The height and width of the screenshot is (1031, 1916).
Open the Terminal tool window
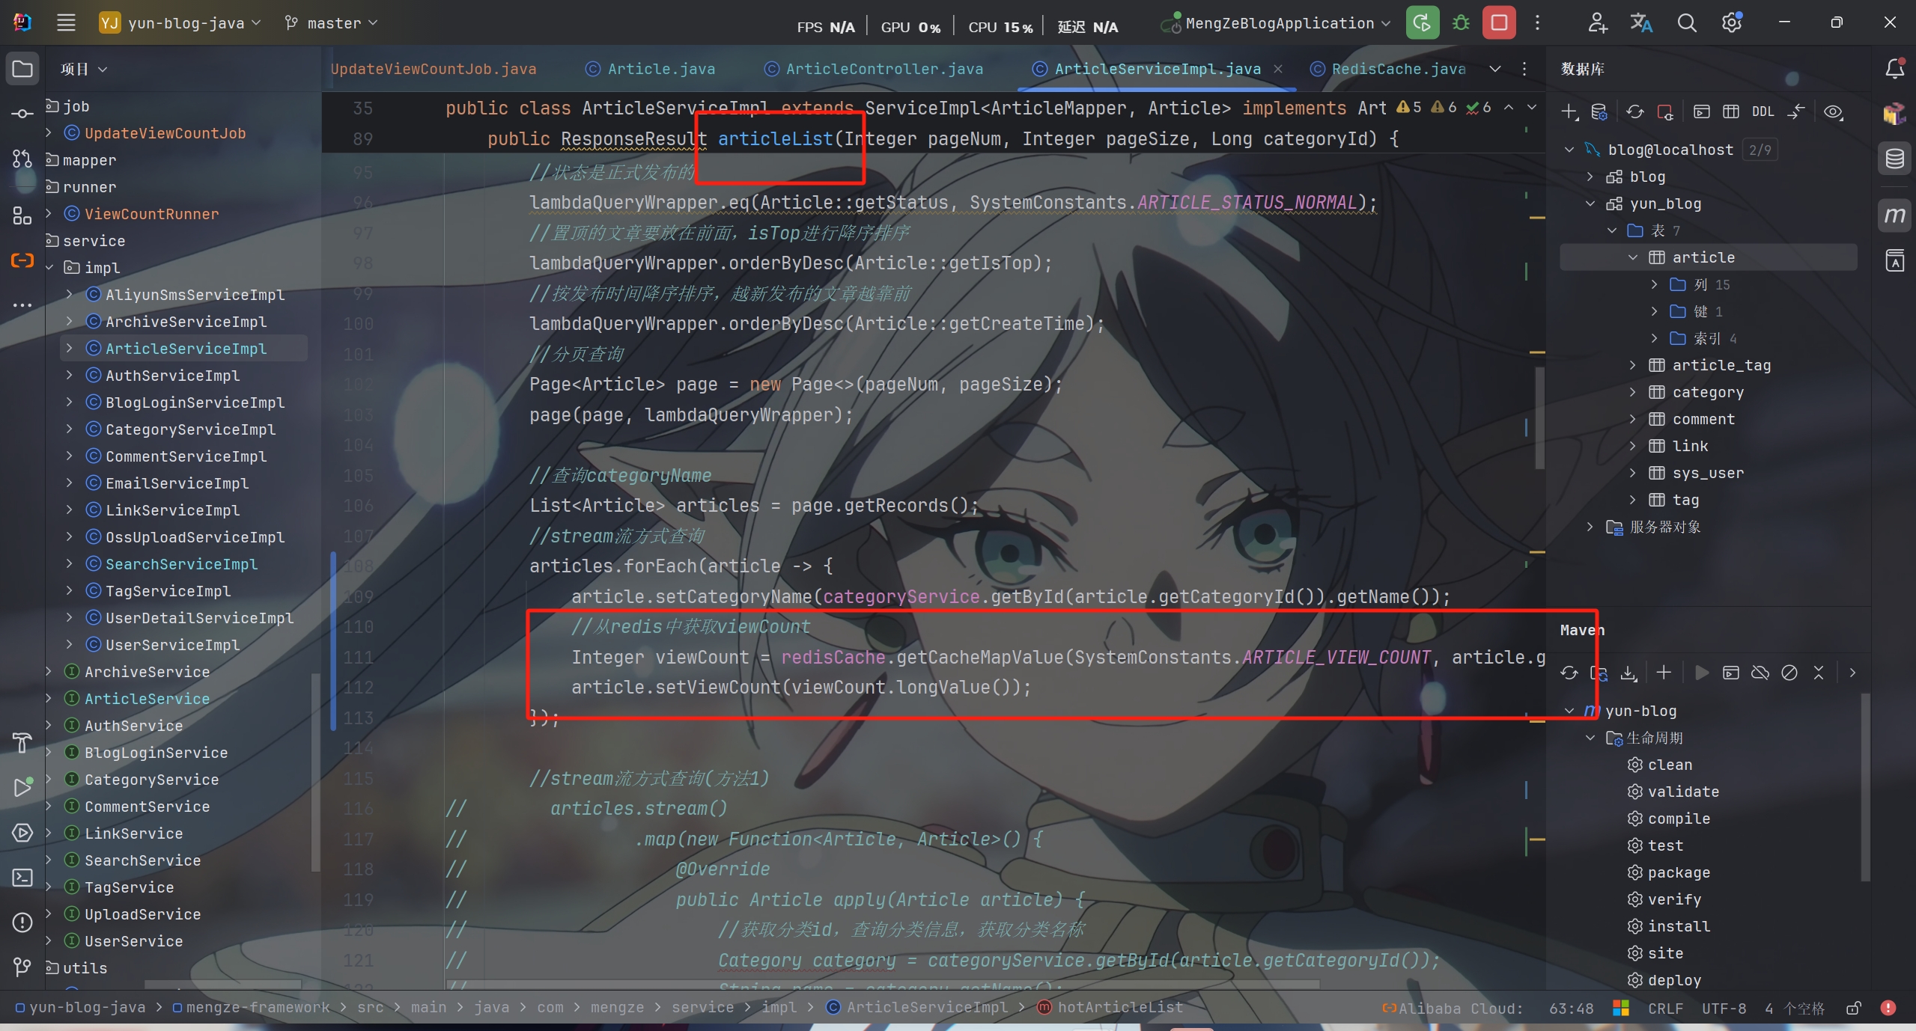[22, 878]
